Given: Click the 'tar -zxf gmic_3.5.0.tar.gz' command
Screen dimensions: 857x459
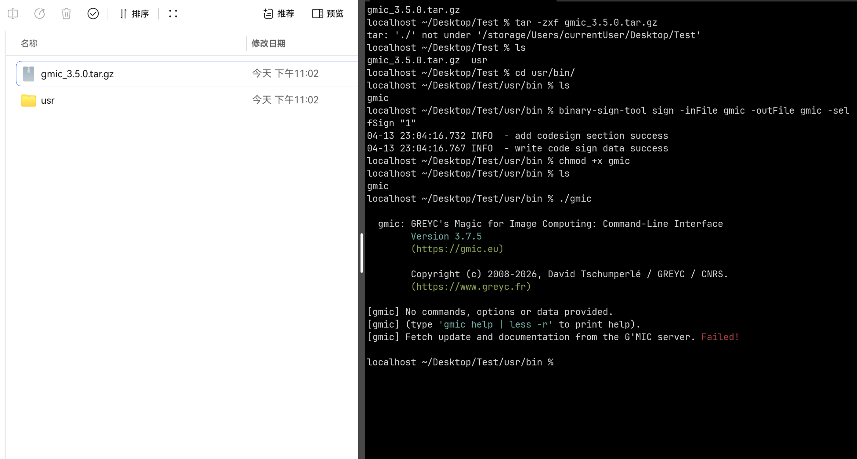Looking at the screenshot, I should pos(586,23).
